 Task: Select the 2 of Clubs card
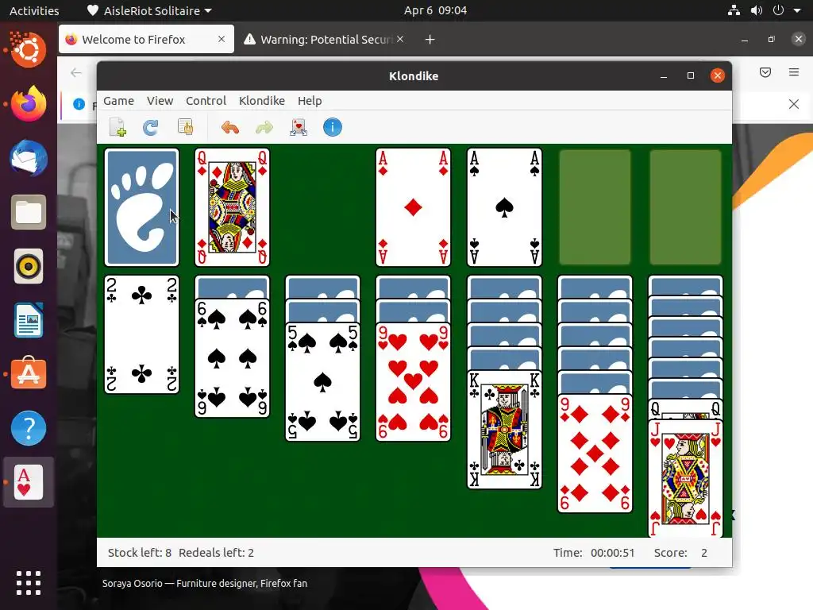pyautogui.click(x=141, y=334)
